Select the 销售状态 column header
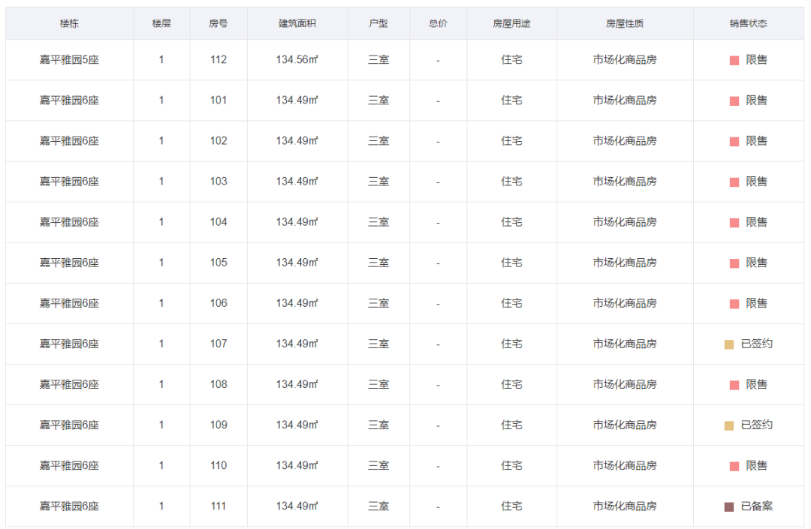811x529 pixels. [x=748, y=23]
